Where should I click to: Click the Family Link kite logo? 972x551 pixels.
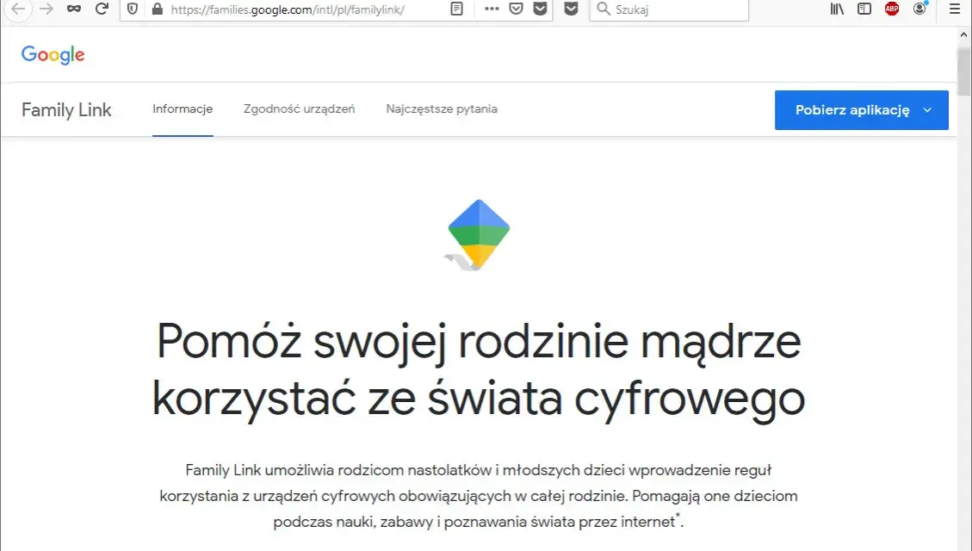478,235
